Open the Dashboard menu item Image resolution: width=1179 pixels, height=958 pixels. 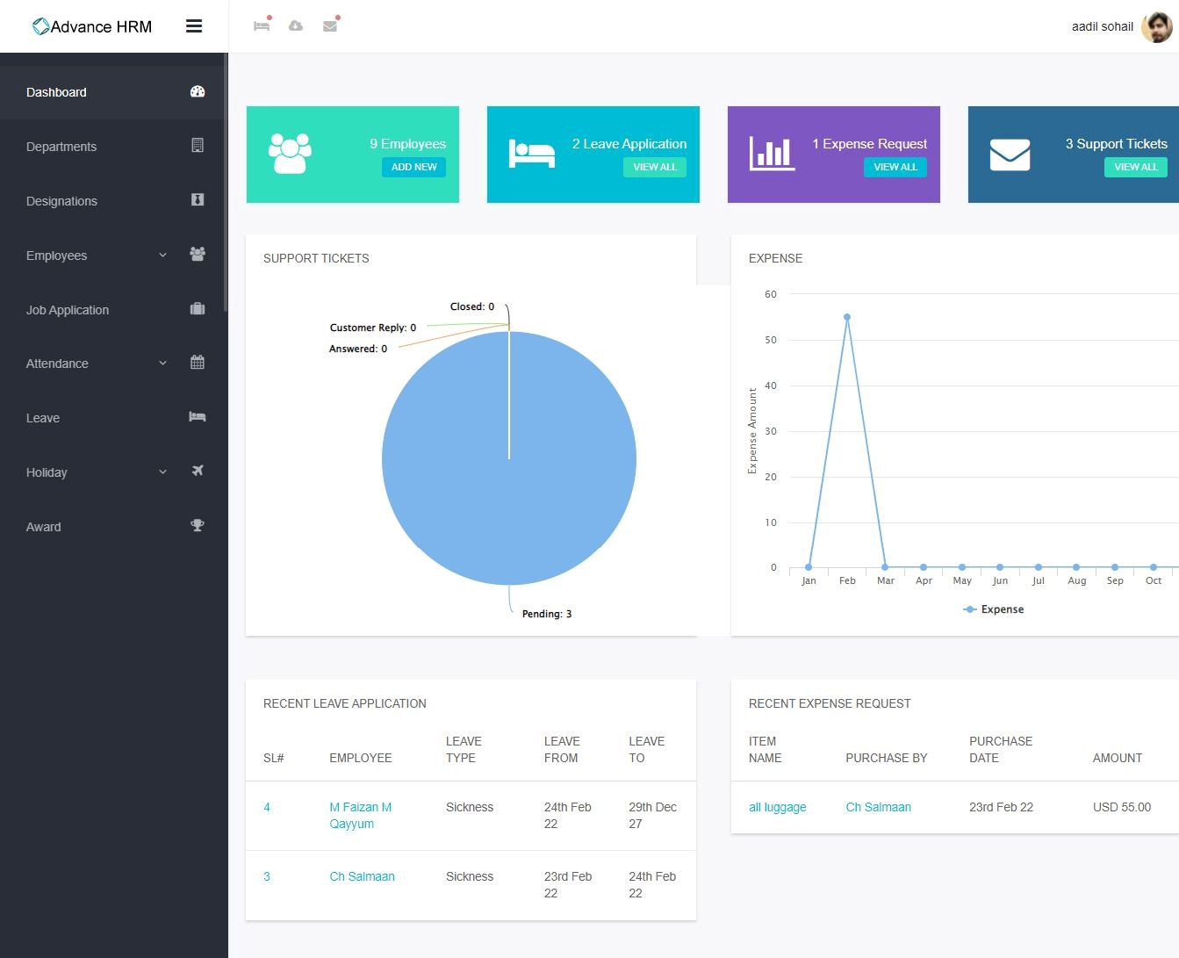tap(114, 92)
